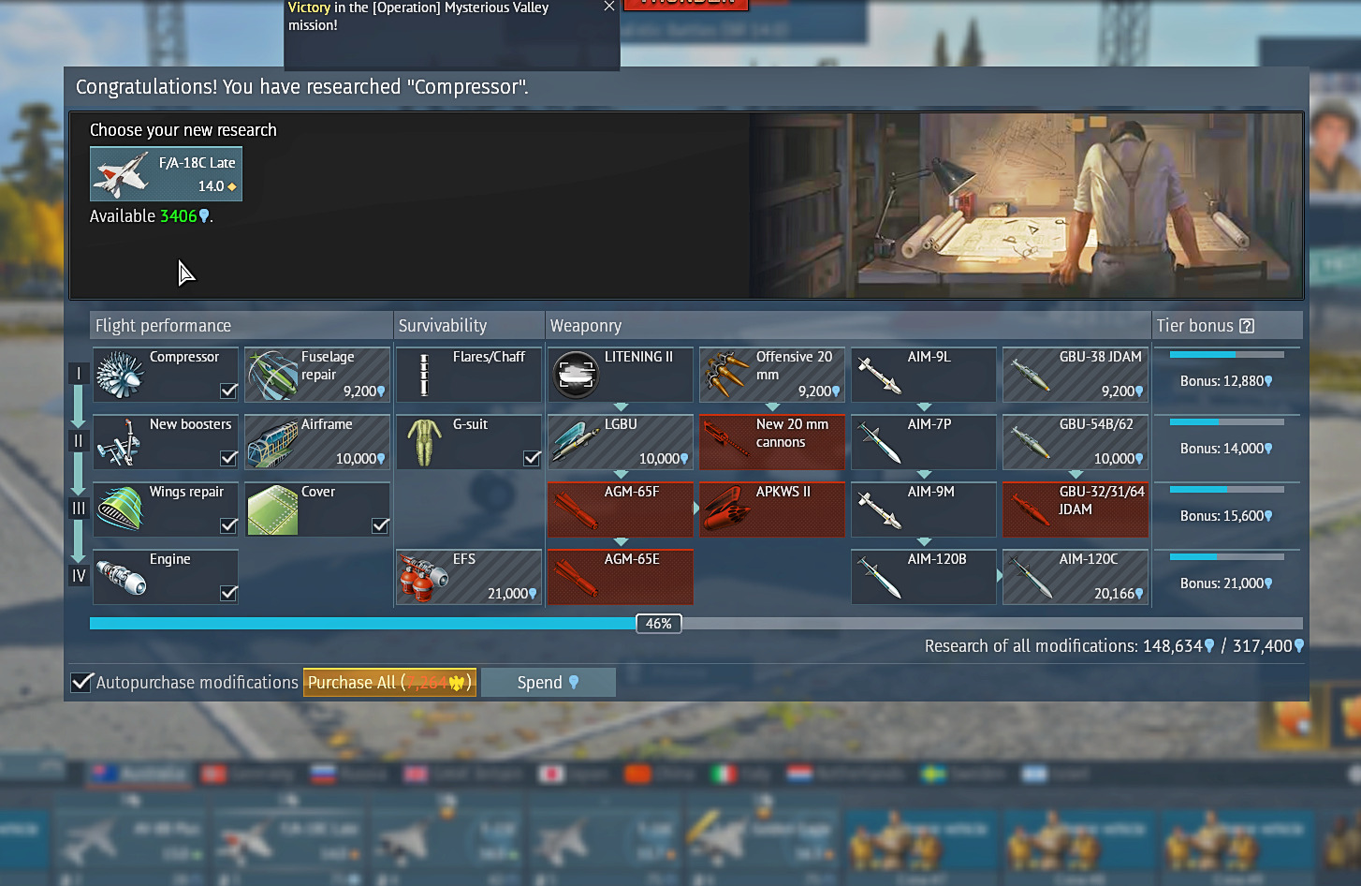Select the Airframe modification icon
Image resolution: width=1361 pixels, height=886 pixels.
(271, 442)
